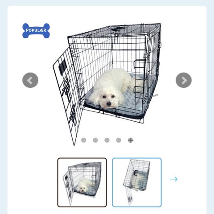Open thumbnail of crate with dog inside
214x214 pixels.
82,182
